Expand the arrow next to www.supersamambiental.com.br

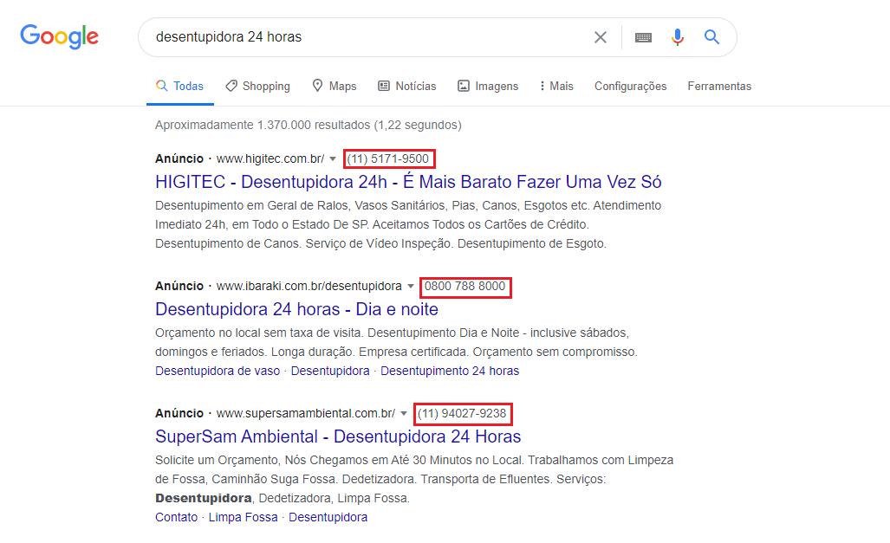(404, 414)
